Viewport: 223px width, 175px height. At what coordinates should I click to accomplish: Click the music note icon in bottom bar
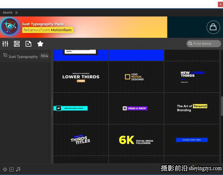tap(18, 169)
